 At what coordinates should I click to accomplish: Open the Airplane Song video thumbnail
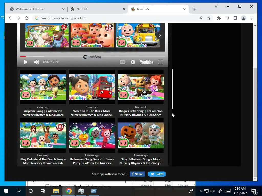tap(43, 87)
